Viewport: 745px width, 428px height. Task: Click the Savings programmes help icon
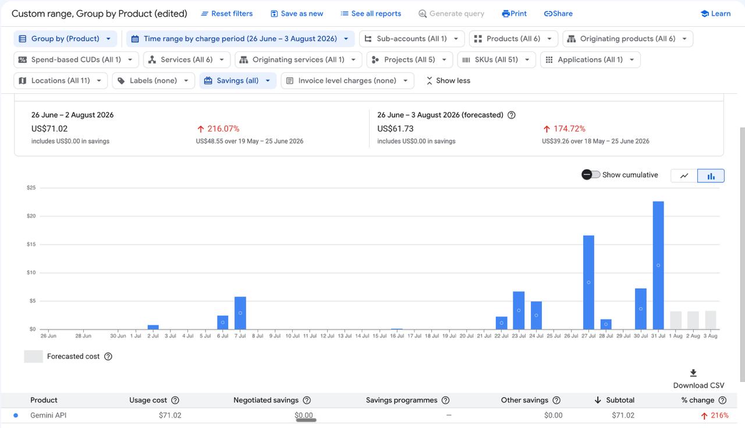[446, 400]
